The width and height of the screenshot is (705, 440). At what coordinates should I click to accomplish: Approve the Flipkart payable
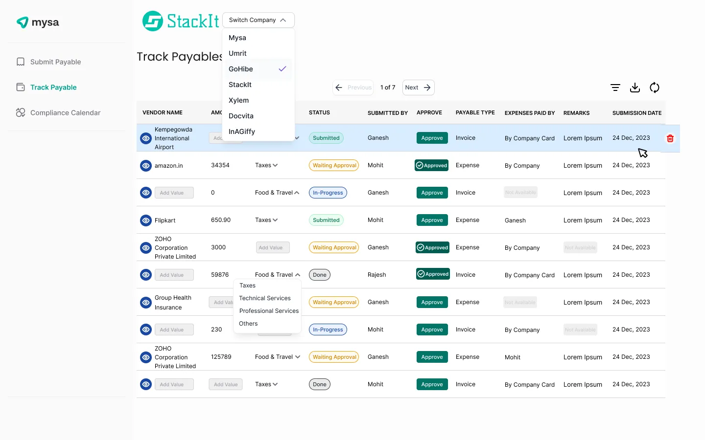coord(432,220)
